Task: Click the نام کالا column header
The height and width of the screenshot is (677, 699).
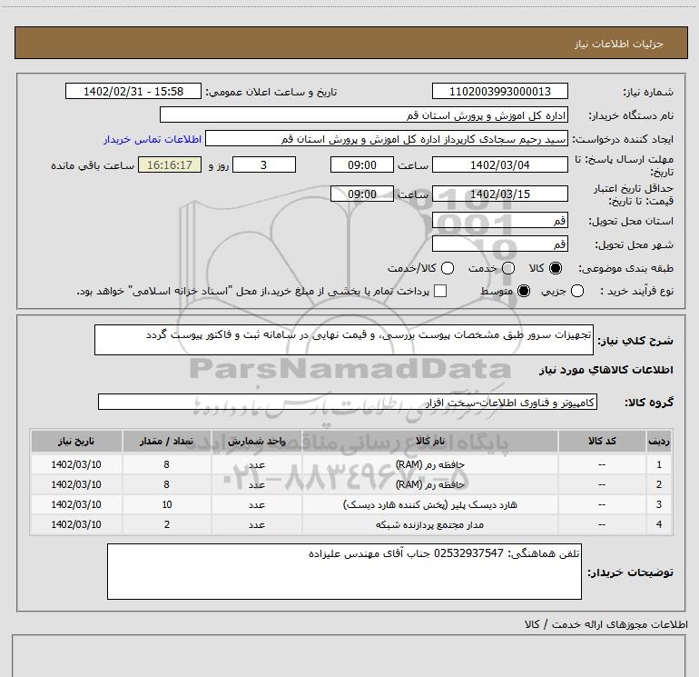Action: (x=429, y=442)
